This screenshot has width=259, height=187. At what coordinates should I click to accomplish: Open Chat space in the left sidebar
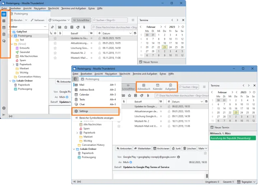[x=4, y=41]
